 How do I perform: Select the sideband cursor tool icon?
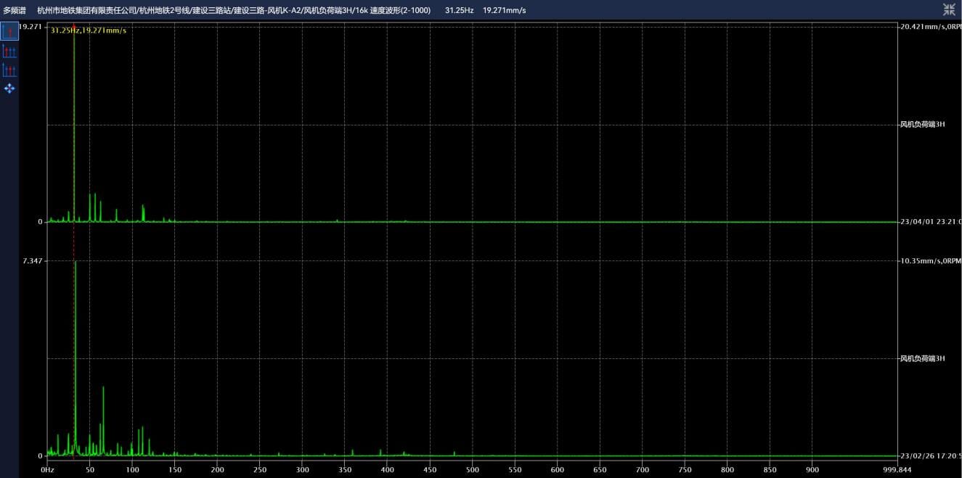point(9,70)
